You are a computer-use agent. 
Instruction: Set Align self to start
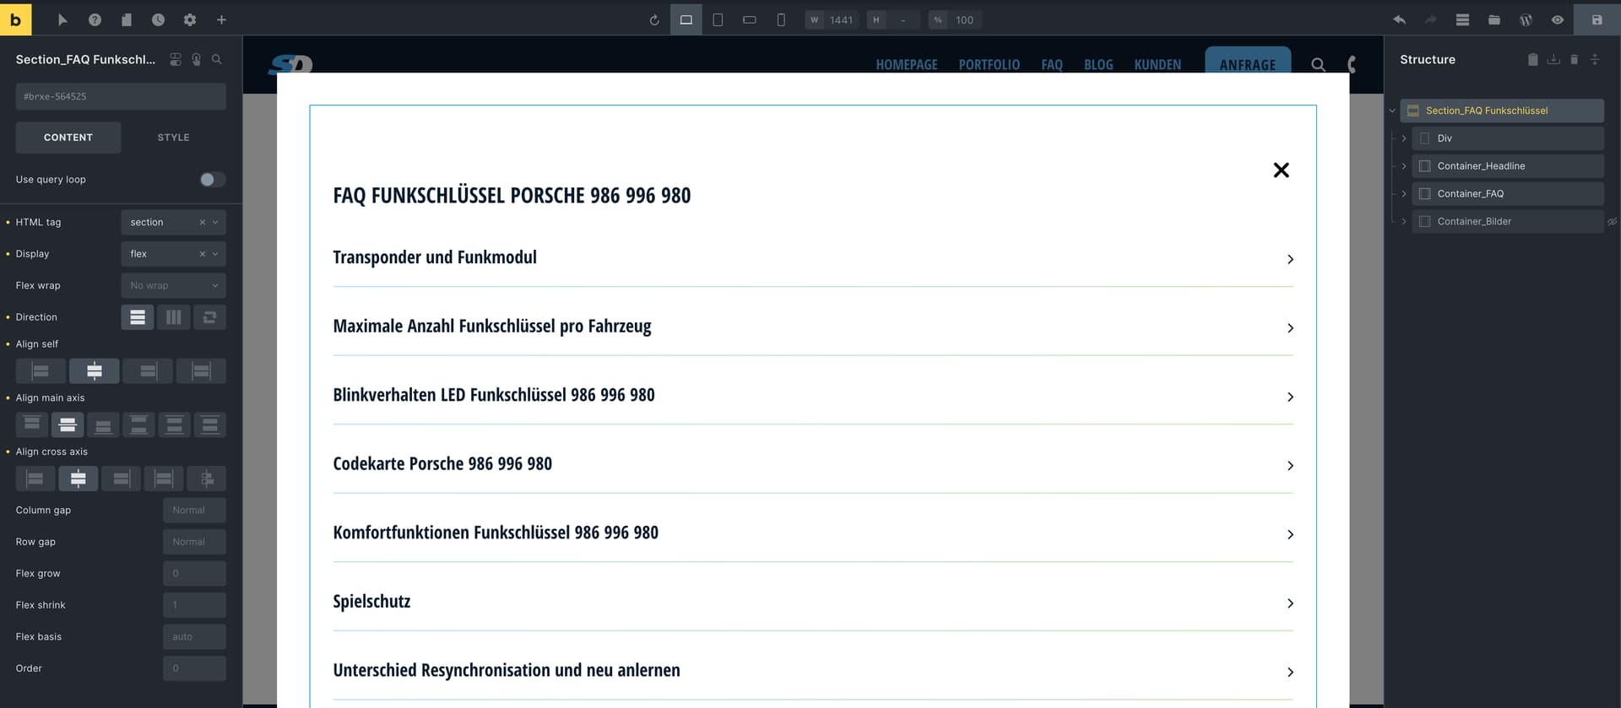click(x=41, y=370)
